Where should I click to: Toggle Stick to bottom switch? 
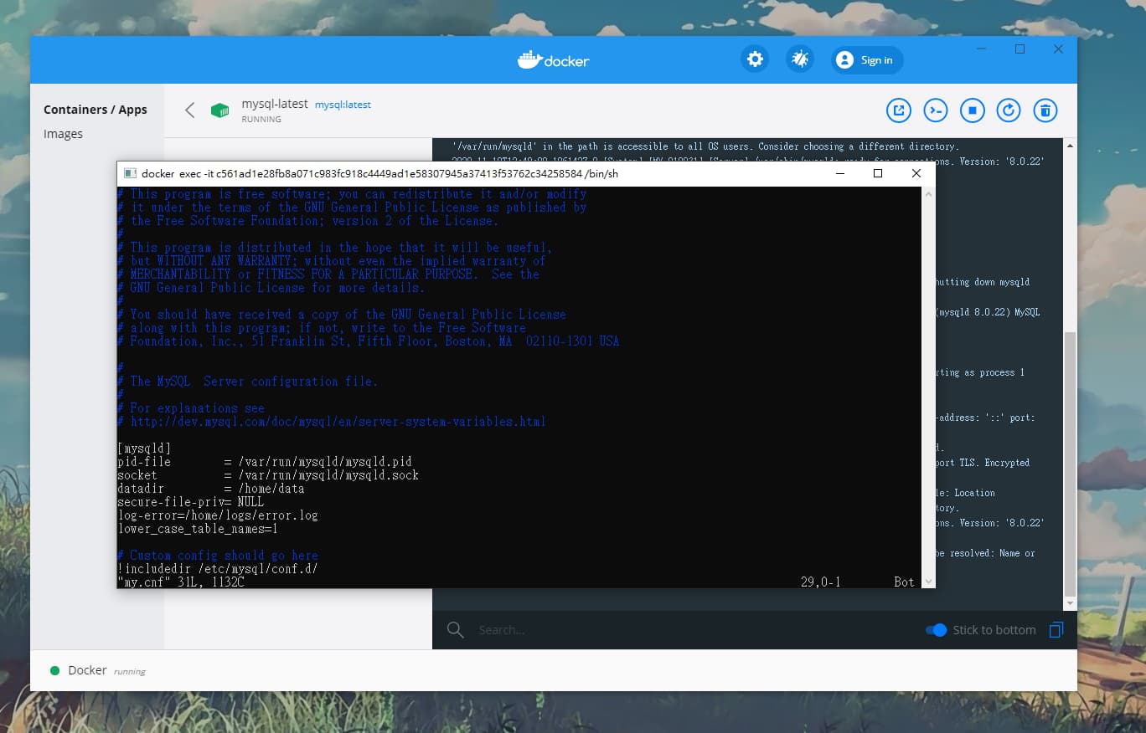936,630
